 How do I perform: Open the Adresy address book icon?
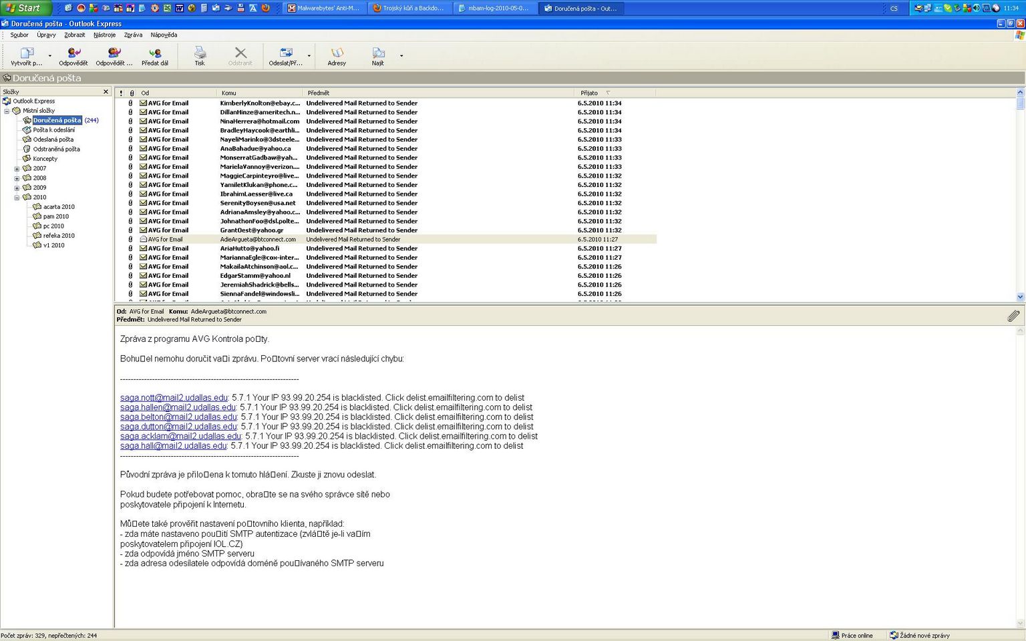click(337, 53)
